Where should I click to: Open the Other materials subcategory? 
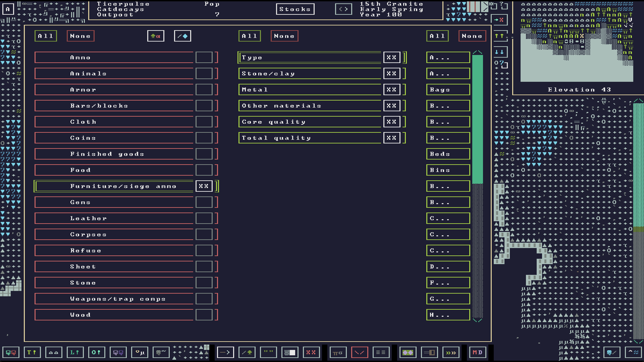pos(310,106)
